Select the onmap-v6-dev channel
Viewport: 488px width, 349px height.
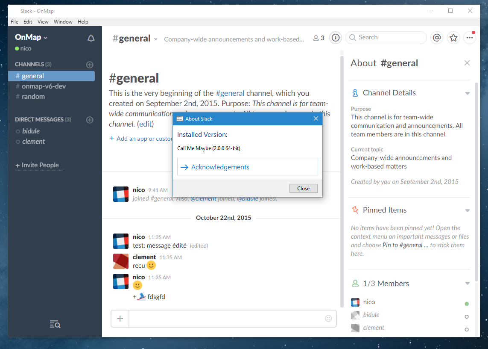[x=44, y=86]
